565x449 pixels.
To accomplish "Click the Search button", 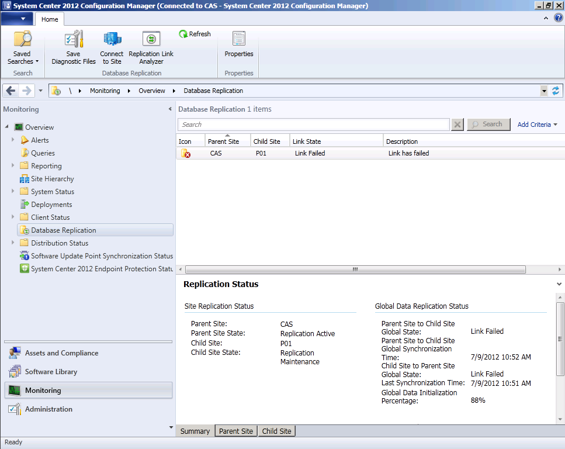I will (x=488, y=125).
